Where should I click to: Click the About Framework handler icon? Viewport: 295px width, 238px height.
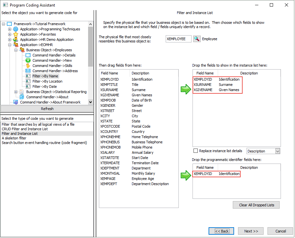[x=16, y=102]
